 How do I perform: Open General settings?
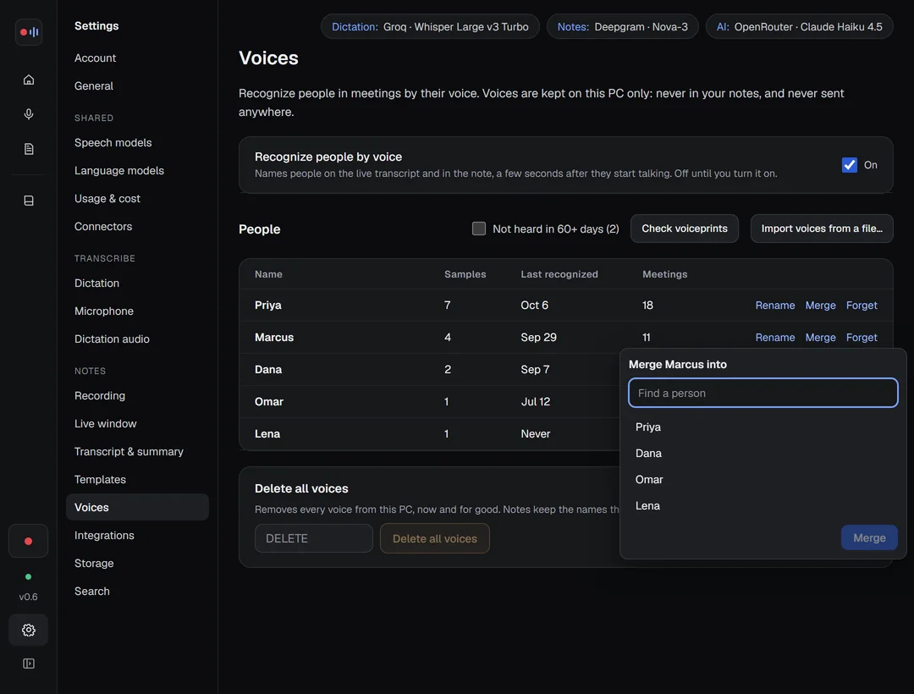[x=94, y=85]
